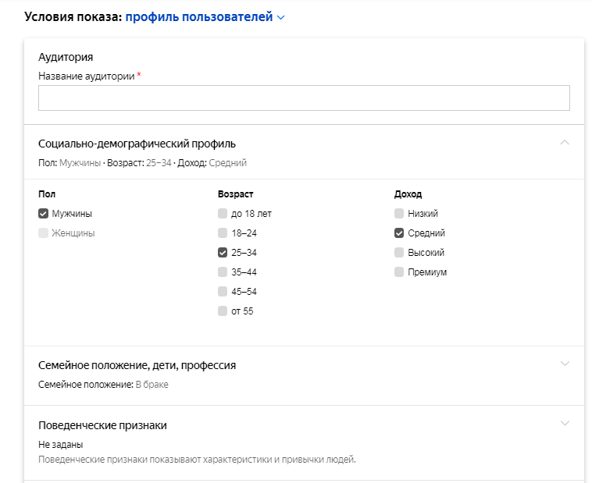Image resolution: width=592 pixels, height=483 pixels.
Task: Click the Поведенческие признаки heading
Action: [102, 425]
